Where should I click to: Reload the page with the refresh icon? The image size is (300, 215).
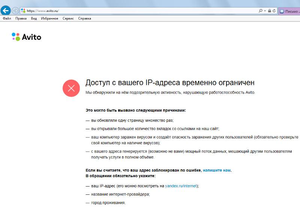click(274, 11)
